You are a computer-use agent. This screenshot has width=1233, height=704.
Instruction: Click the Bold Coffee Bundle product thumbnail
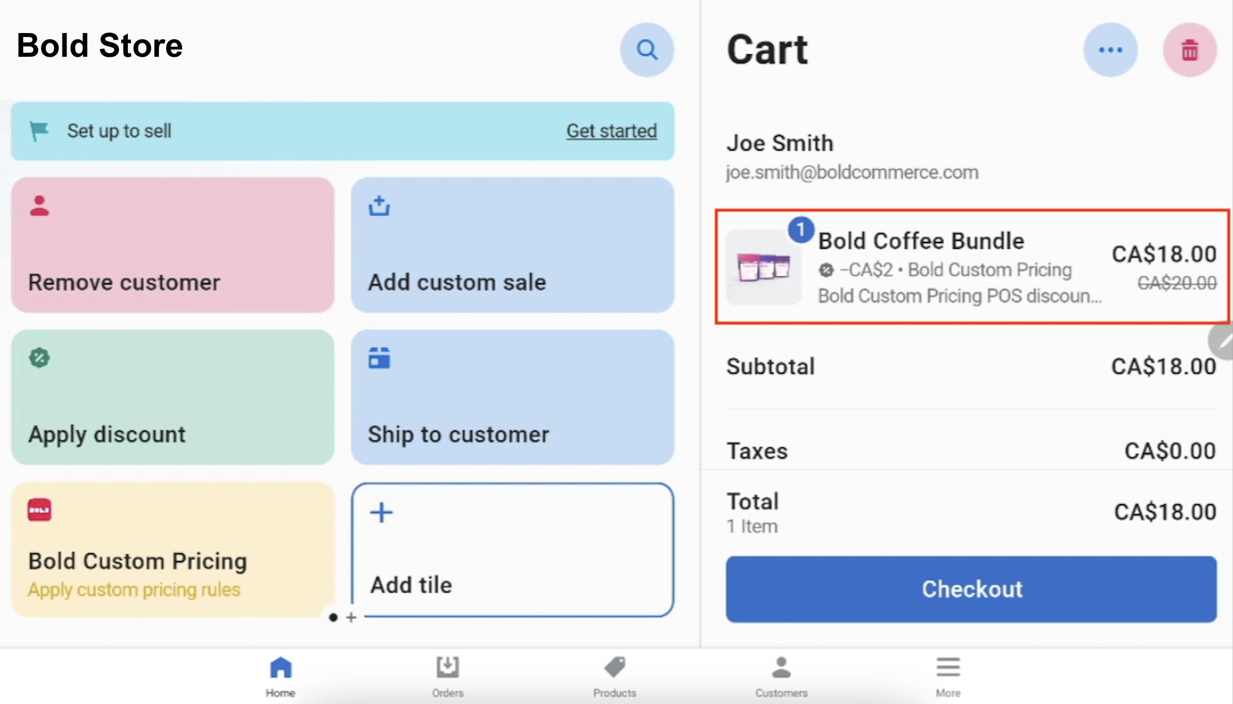click(764, 267)
